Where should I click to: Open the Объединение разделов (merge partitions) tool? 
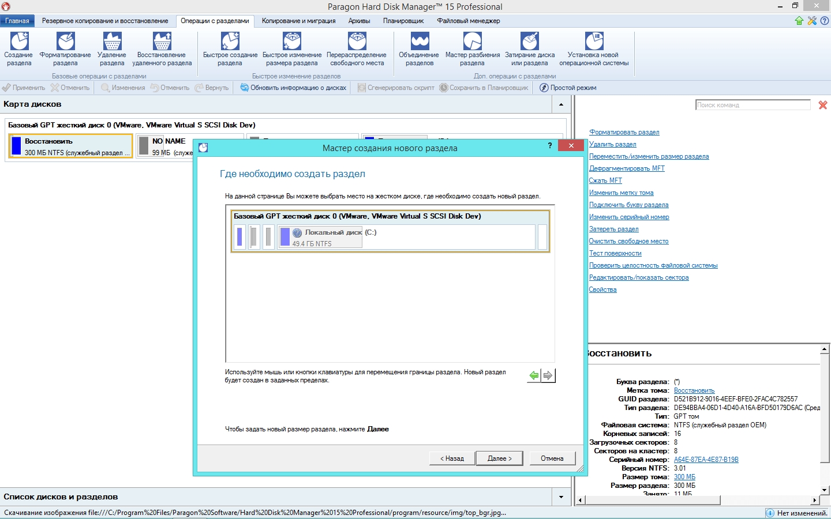pyautogui.click(x=420, y=50)
